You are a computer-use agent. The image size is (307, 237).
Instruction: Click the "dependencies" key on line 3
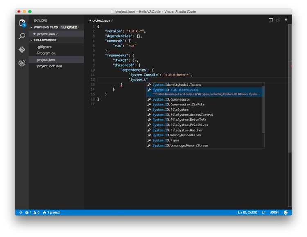pyautogui.click(x=118, y=36)
